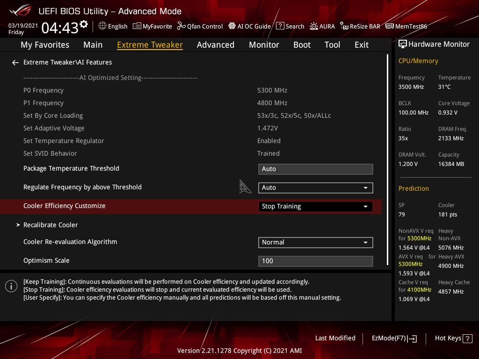The image size is (479, 359).
Task: Select Cooler Efficiency Customize row label
Action: (64, 206)
